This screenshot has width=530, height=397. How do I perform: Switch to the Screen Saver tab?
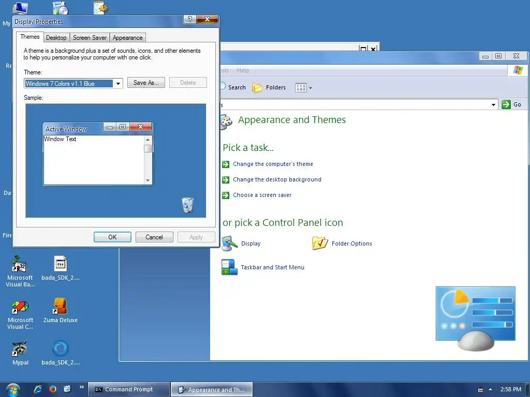pyautogui.click(x=90, y=38)
